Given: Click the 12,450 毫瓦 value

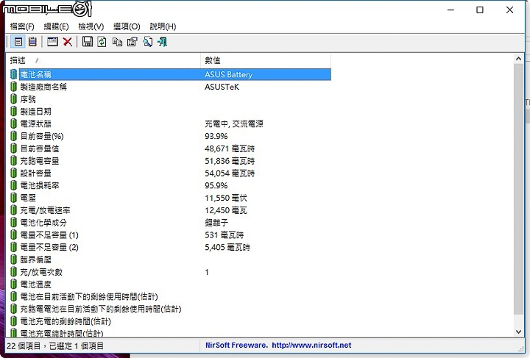Looking at the screenshot, I should [226, 210].
